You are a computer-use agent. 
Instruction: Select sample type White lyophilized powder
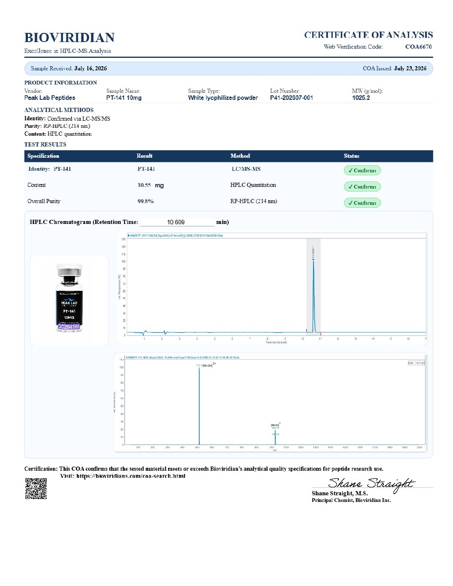point(223,98)
